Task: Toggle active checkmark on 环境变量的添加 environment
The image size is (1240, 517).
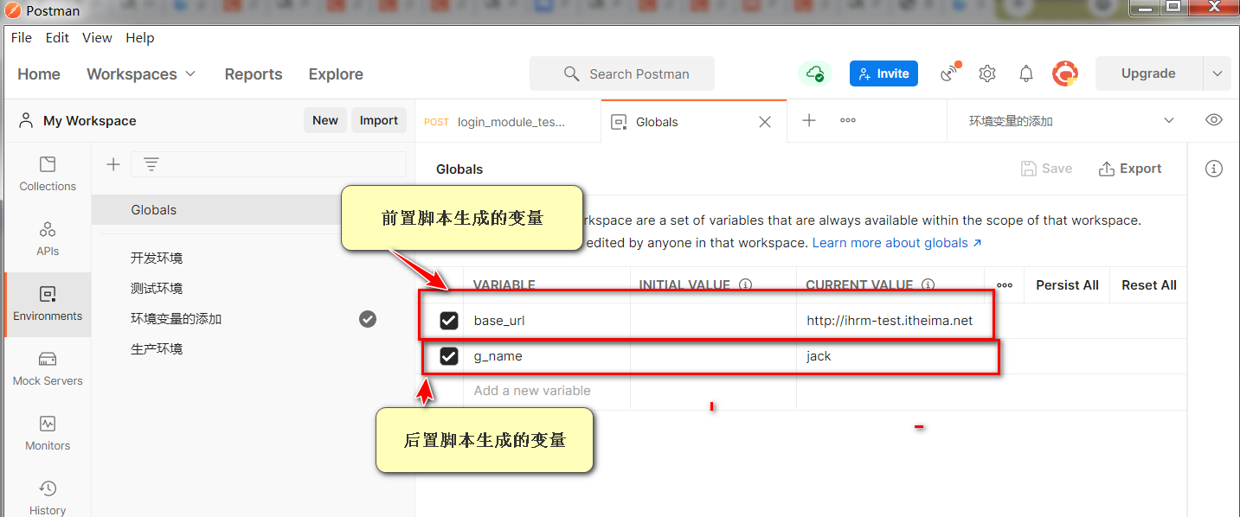Action: [x=368, y=319]
